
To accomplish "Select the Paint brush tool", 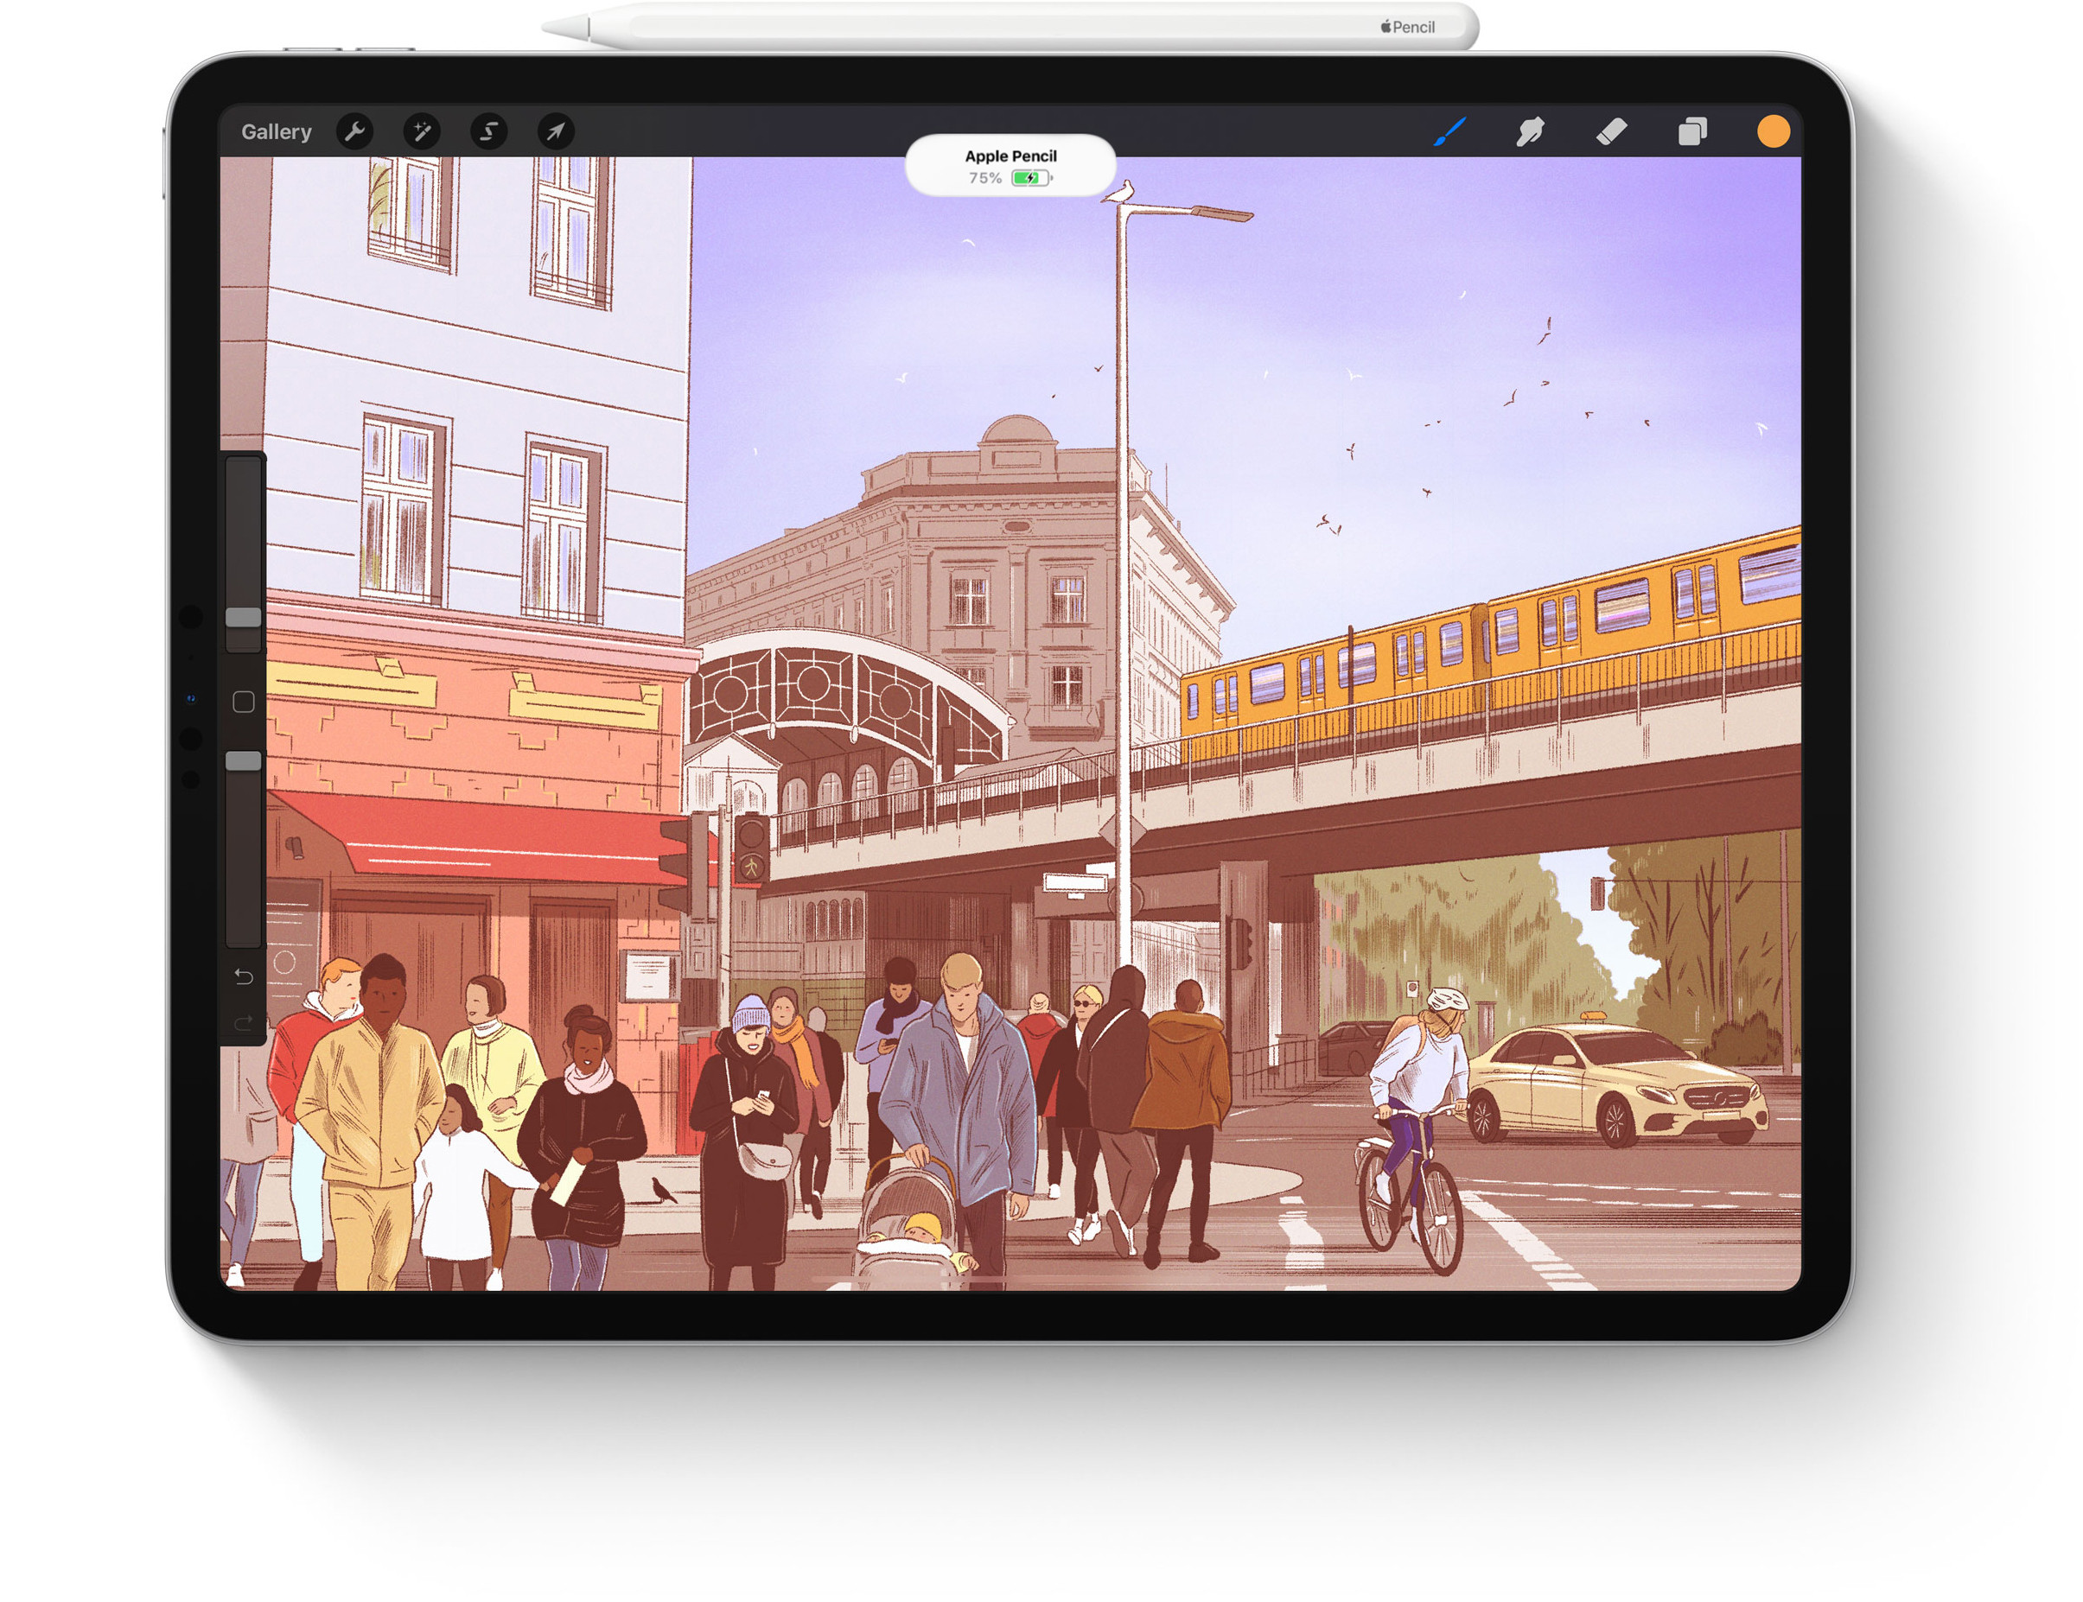I will coord(1449,131).
